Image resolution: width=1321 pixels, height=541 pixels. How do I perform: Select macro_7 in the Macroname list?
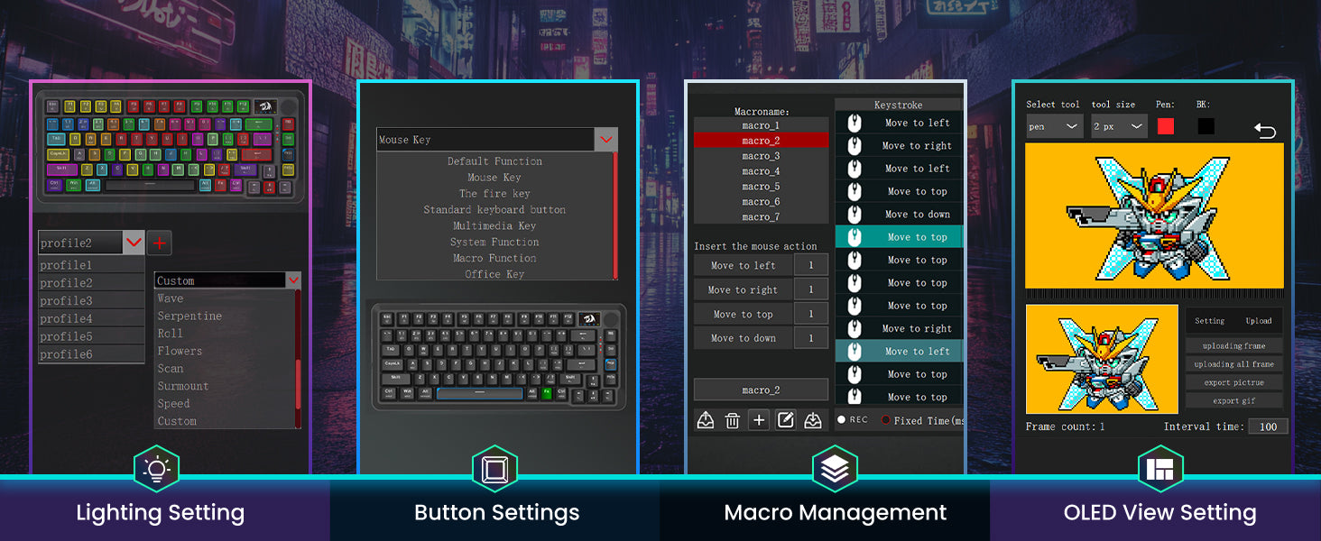click(761, 217)
